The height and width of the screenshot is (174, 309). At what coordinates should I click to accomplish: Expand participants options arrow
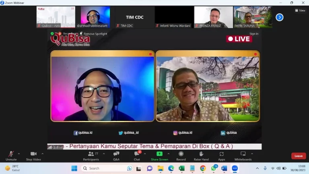click(x=104, y=154)
